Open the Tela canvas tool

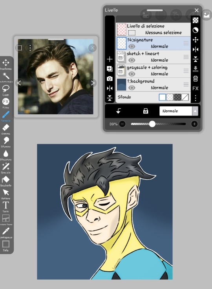click(x=6, y=246)
